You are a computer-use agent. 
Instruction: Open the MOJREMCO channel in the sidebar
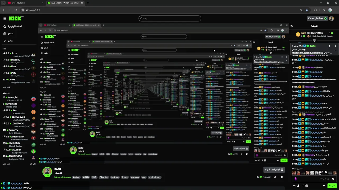click(19, 158)
